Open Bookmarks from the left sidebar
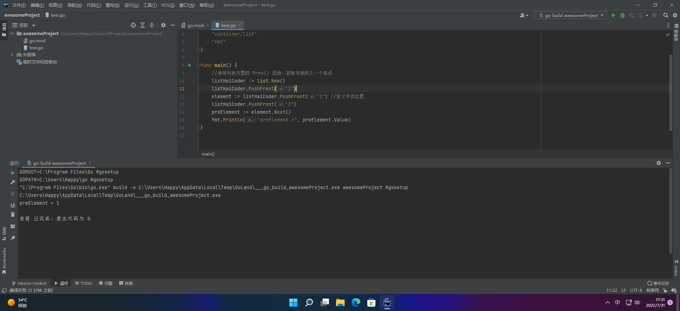The height and width of the screenshot is (311, 680). pyautogui.click(x=4, y=261)
